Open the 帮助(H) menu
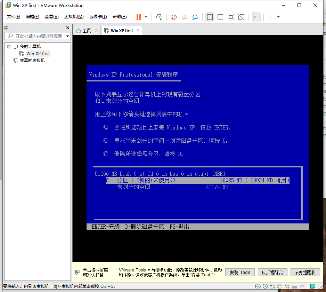Viewport: 326px width, 292px height. (x=120, y=17)
